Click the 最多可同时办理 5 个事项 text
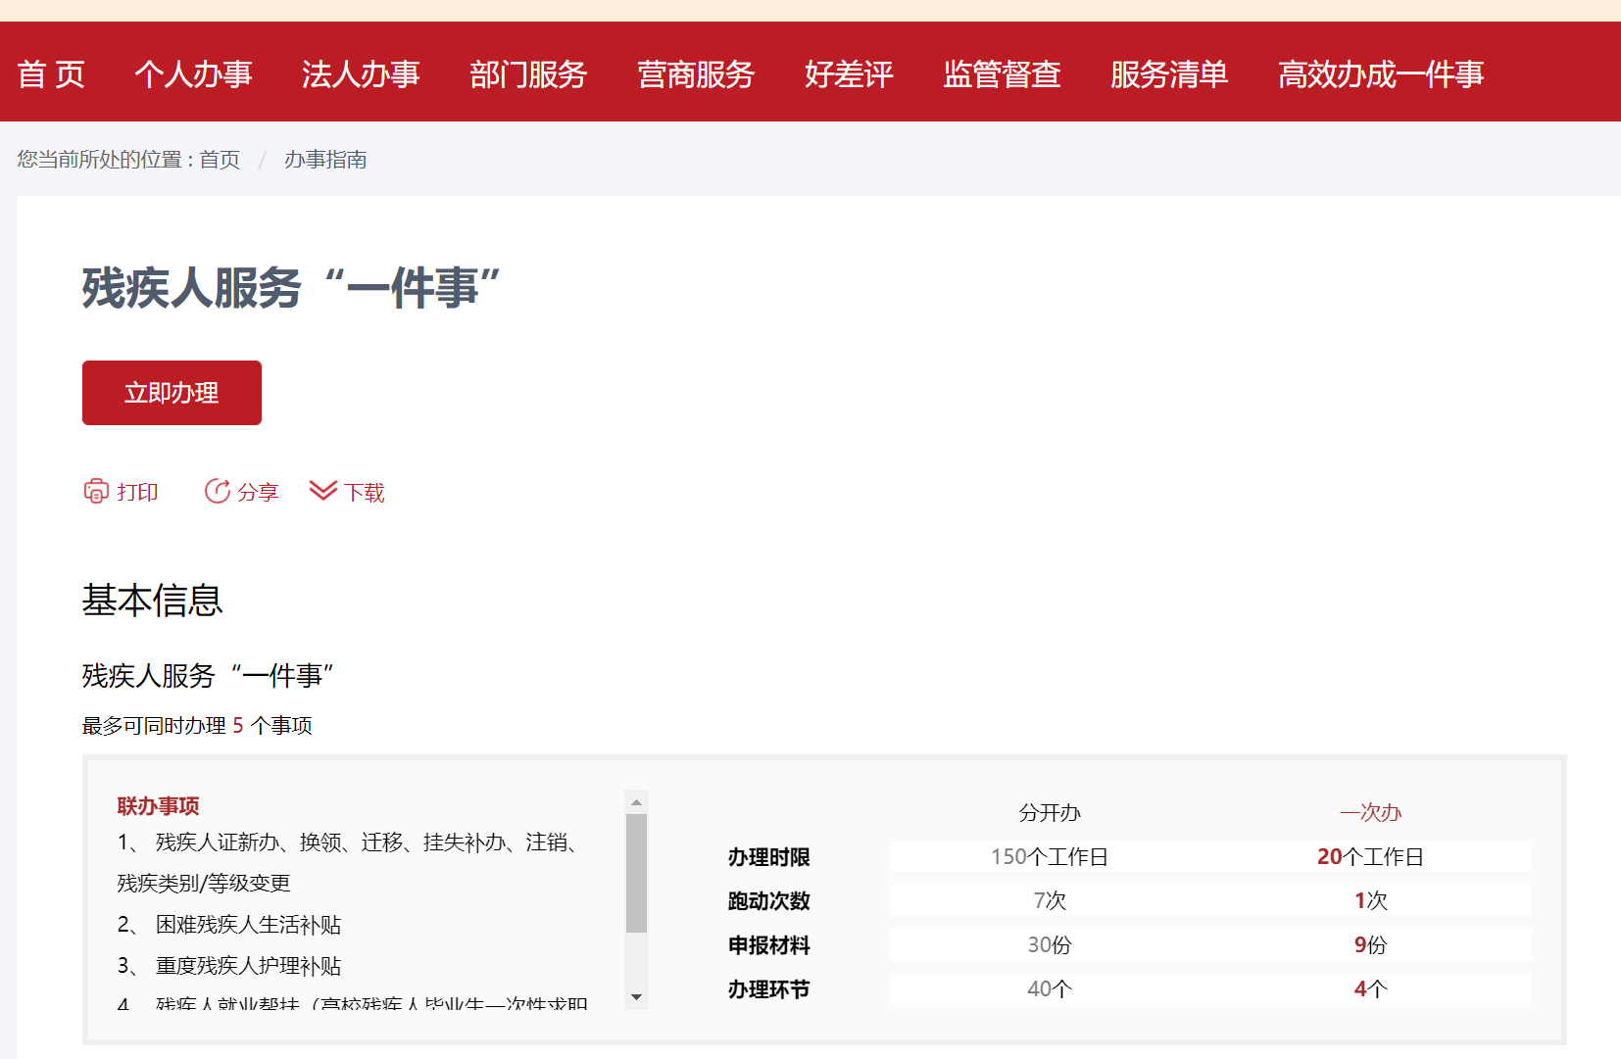Screen dimensions: 1621x1059 tap(197, 726)
